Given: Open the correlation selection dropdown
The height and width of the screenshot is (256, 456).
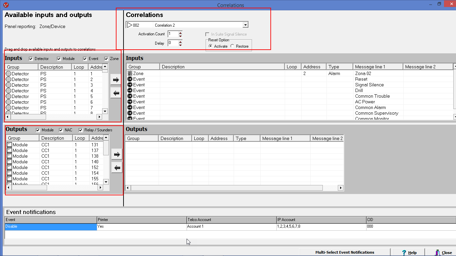Looking at the screenshot, I should click(245, 25).
